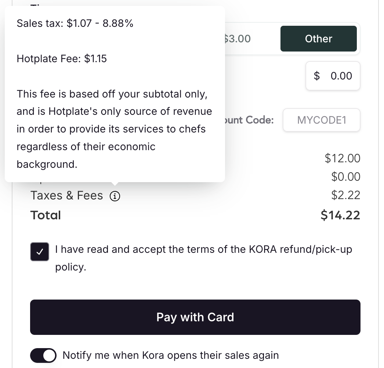The height and width of the screenshot is (368, 384).
Task: Click the Hotplate Fee line in tooltip
Action: point(62,59)
